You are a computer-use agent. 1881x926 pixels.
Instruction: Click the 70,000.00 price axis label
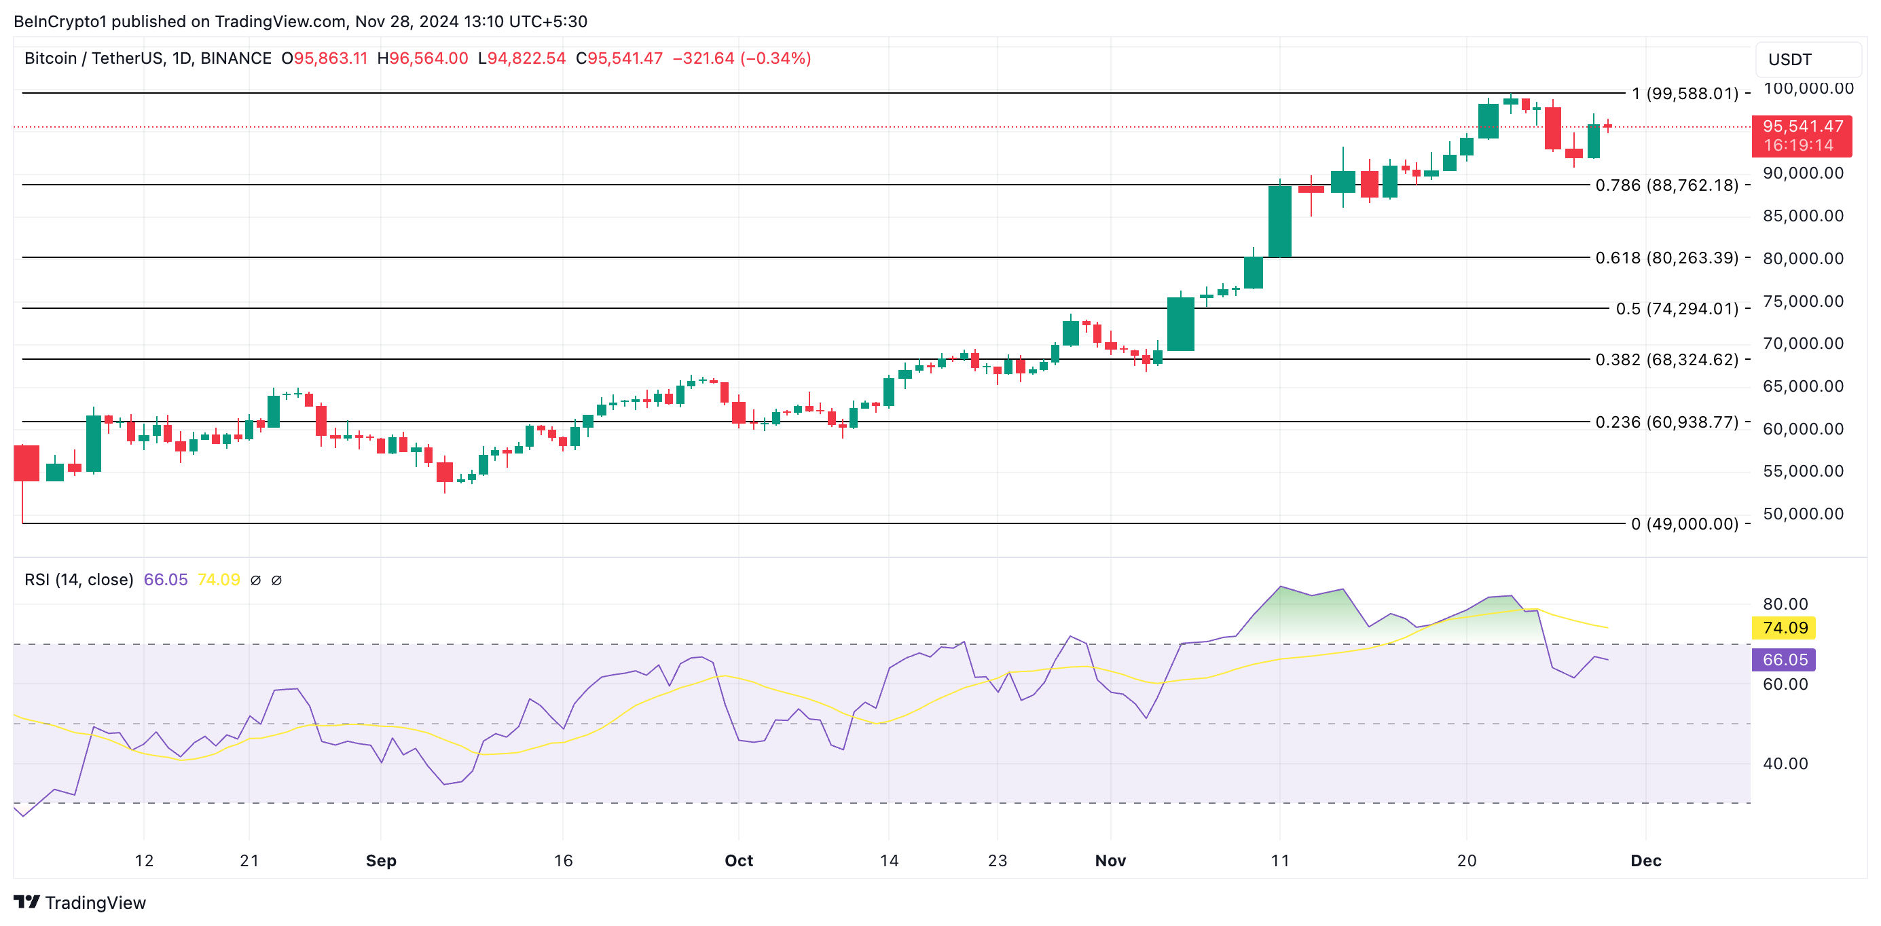point(1803,344)
